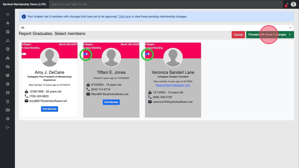The height and width of the screenshot is (168, 299).
Task: Click Amy J. DeCaire's profile photo
Action: 49,57
